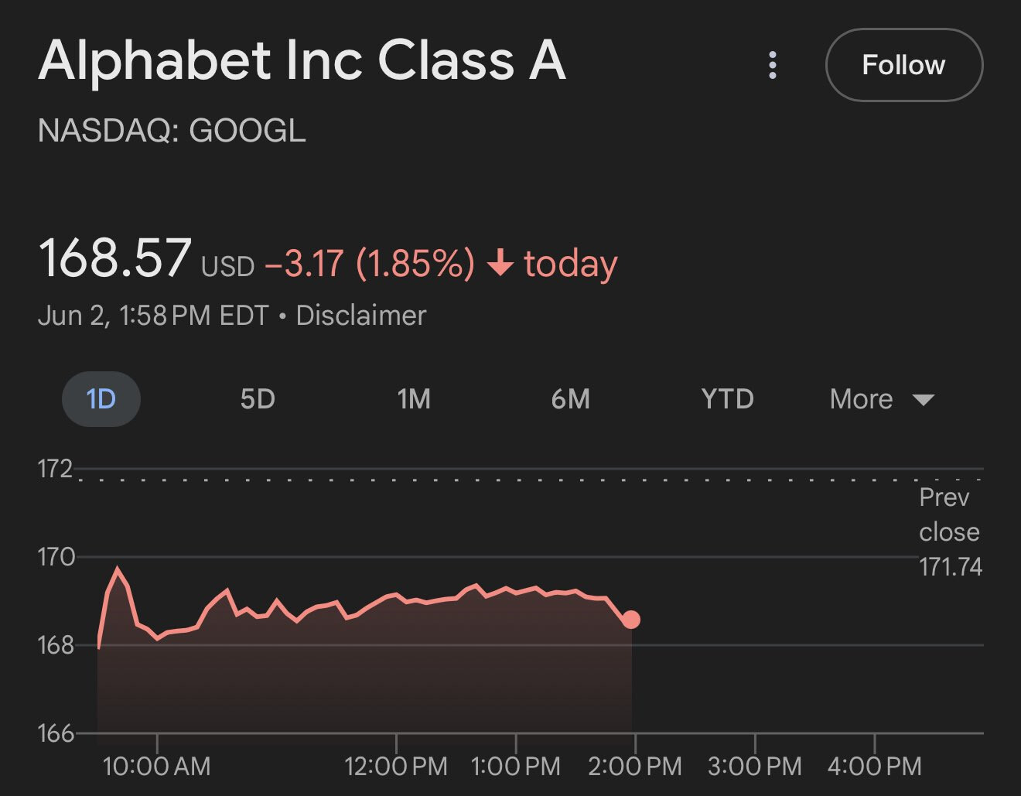Image resolution: width=1021 pixels, height=796 pixels.
Task: Switch to the 5D chart range
Action: pos(258,399)
